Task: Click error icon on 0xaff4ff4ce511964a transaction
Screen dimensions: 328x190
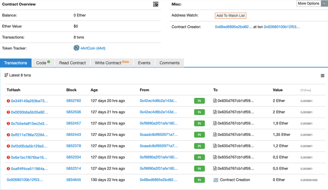Action: [x=8, y=169]
